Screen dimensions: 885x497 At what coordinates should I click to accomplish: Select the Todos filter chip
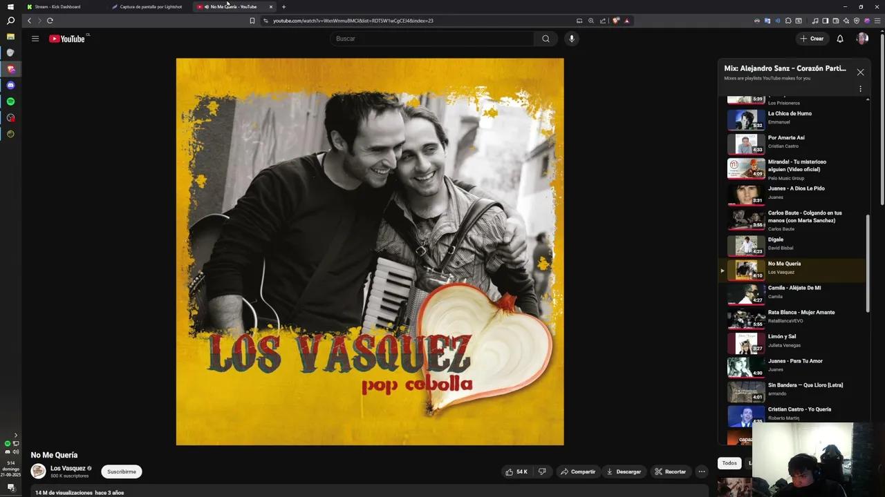pos(729,463)
